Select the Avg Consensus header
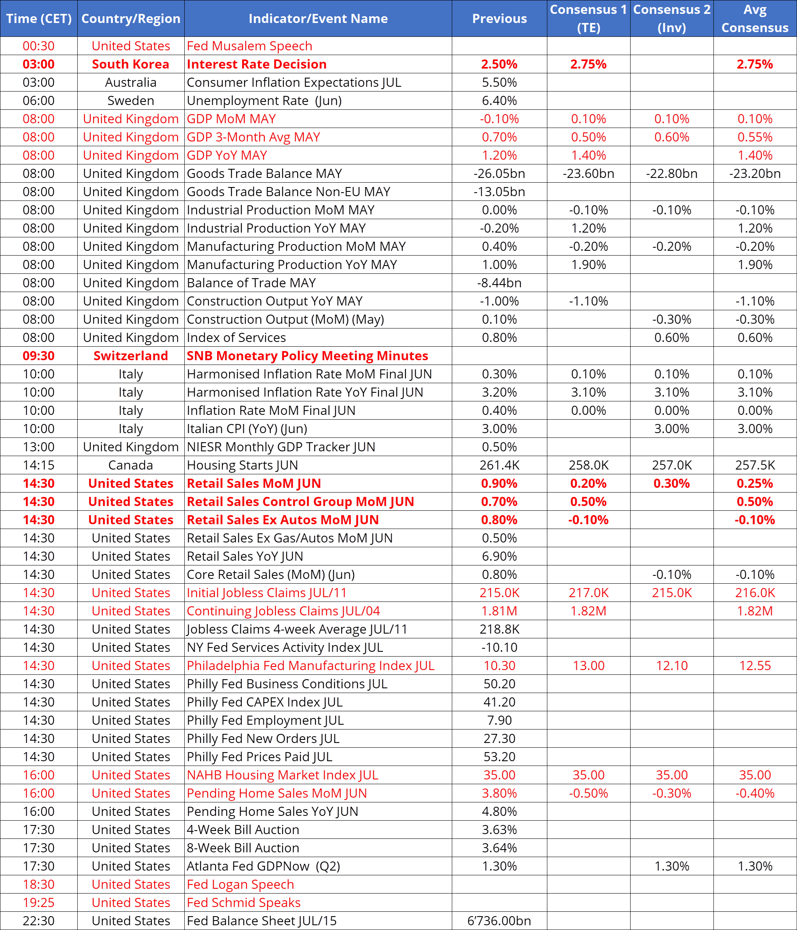 point(755,18)
